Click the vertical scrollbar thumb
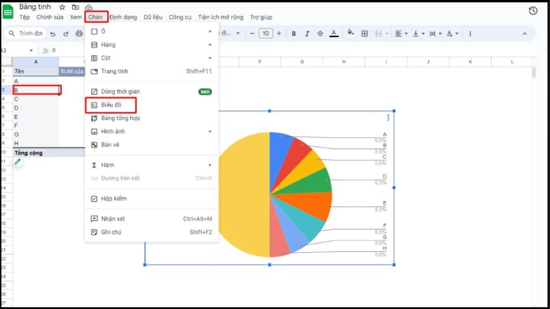550x309 pixels. [533, 73]
